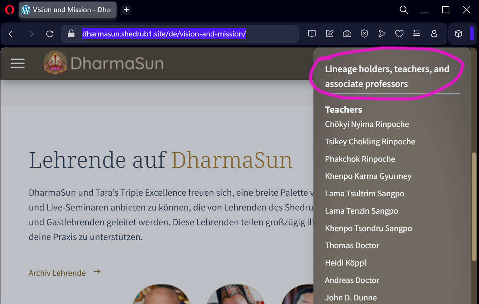Open Khenpo Tsondru Sangpo entry
Viewport: 479px width, 304px height.
[369, 228]
